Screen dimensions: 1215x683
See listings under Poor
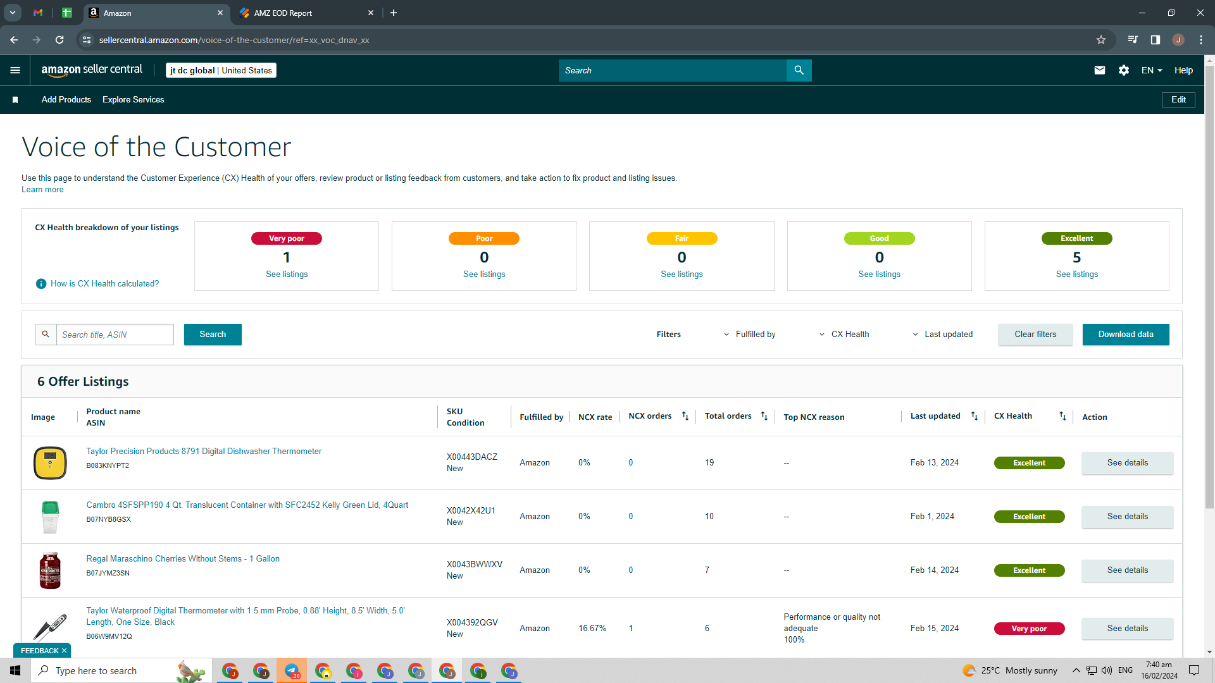point(484,274)
